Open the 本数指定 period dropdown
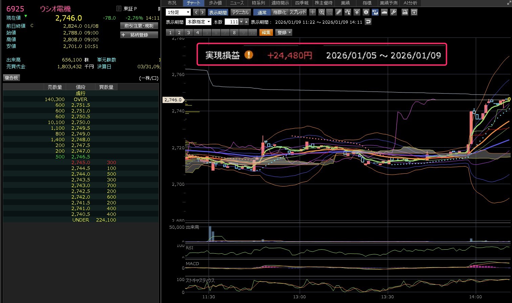512x303 pixels. 198,22
